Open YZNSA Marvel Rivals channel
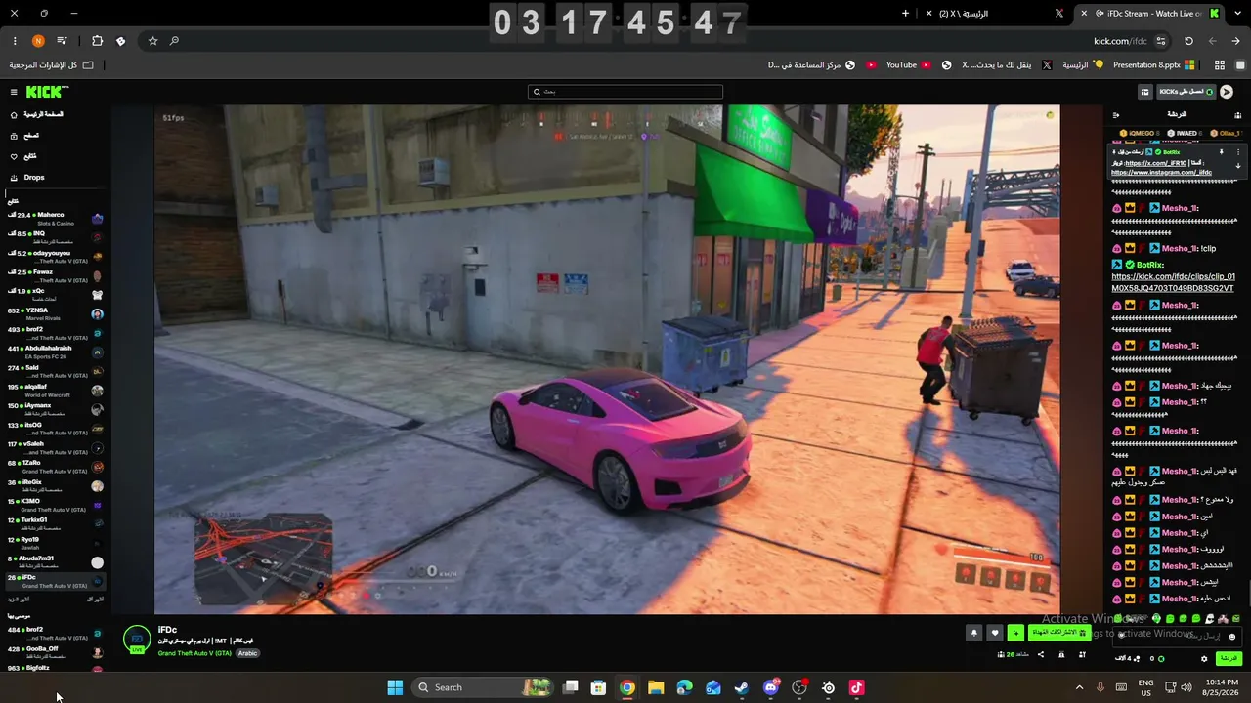This screenshot has height=703, width=1251. tap(55, 313)
